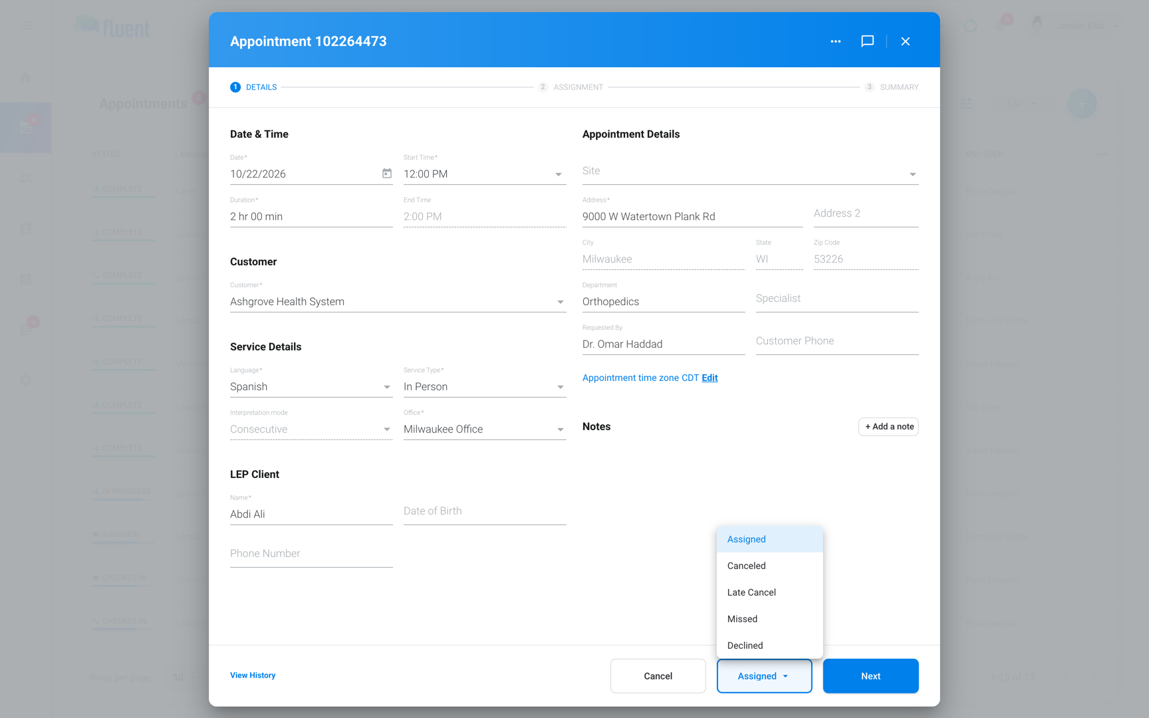Image resolution: width=1149 pixels, height=718 pixels.
Task: Toggle the Assigned status button
Action: [x=765, y=676]
